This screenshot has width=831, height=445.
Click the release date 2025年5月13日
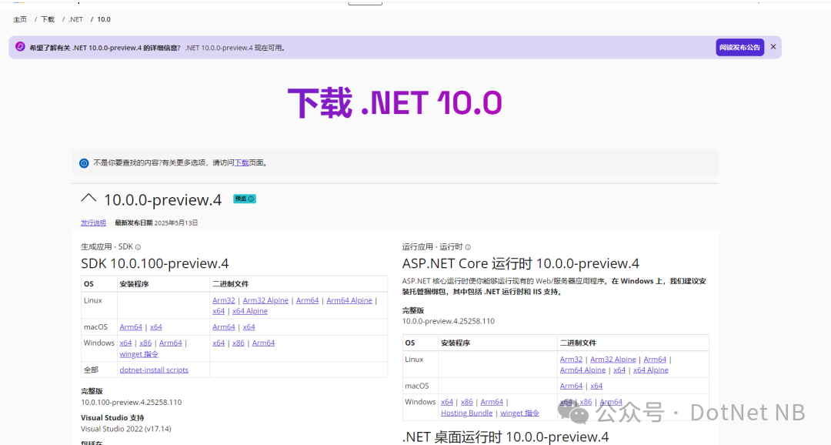[176, 222]
